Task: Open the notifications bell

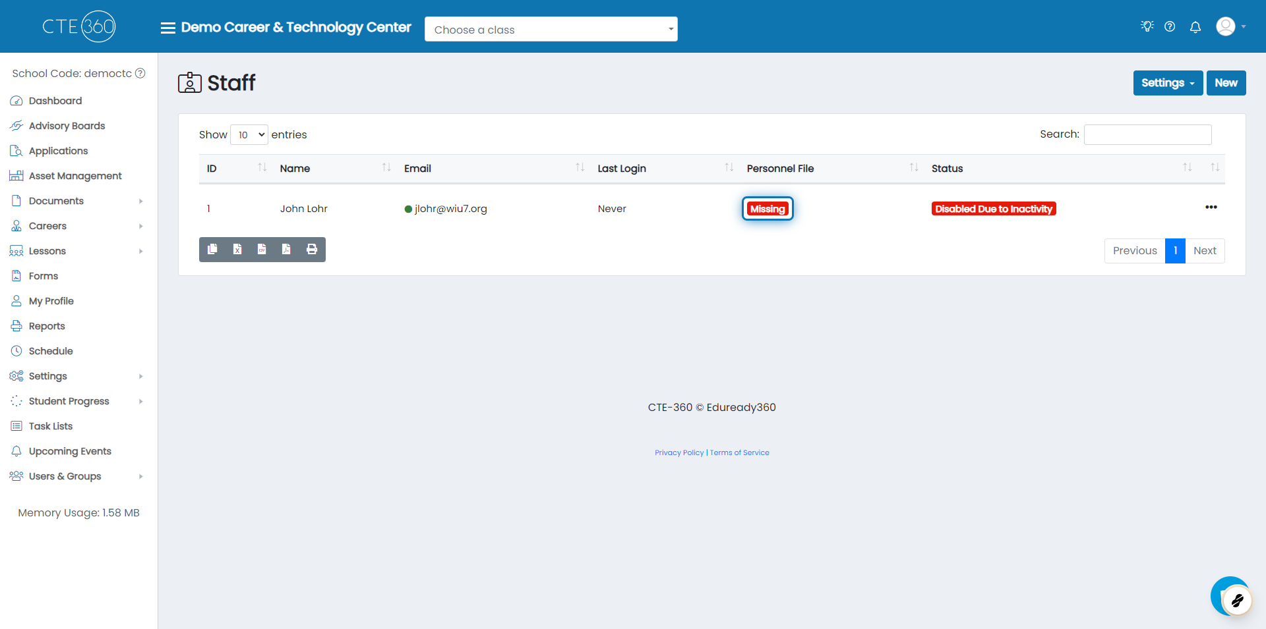Action: [1195, 27]
